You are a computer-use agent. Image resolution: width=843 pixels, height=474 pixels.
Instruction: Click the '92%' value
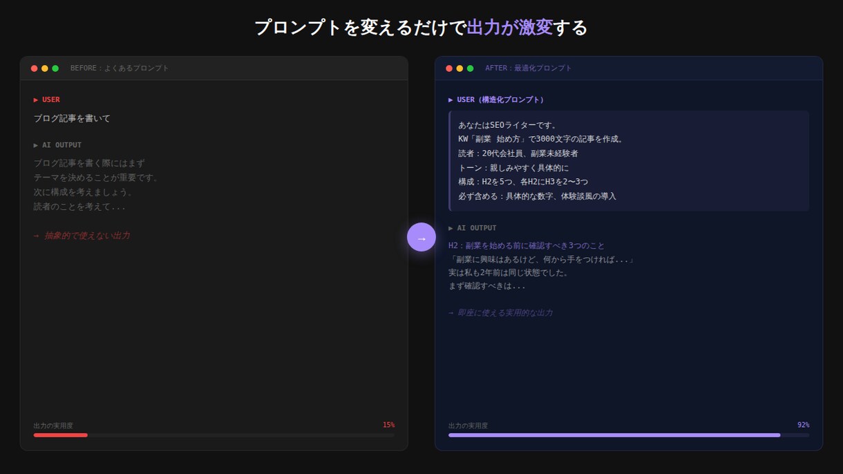803,425
